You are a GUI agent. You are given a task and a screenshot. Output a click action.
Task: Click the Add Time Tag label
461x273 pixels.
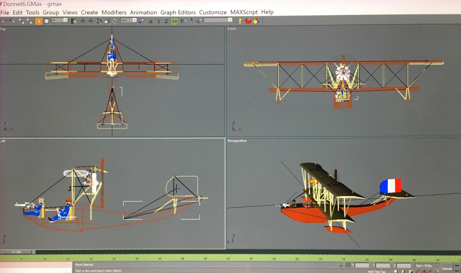click(x=376, y=271)
